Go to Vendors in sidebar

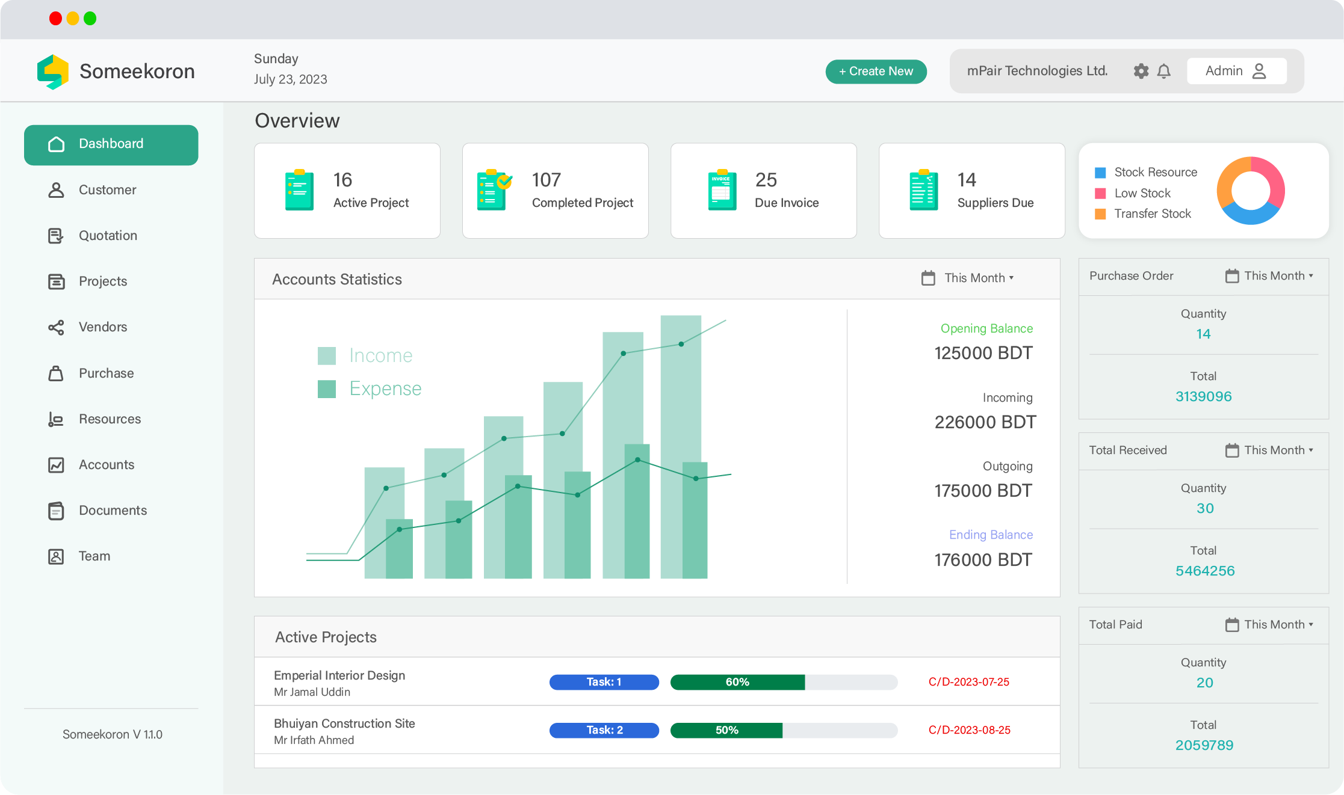tap(103, 327)
